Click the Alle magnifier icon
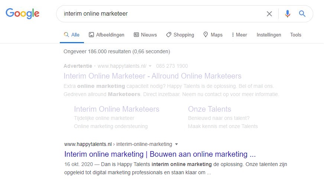The width and height of the screenshot is (324, 188). click(x=66, y=35)
